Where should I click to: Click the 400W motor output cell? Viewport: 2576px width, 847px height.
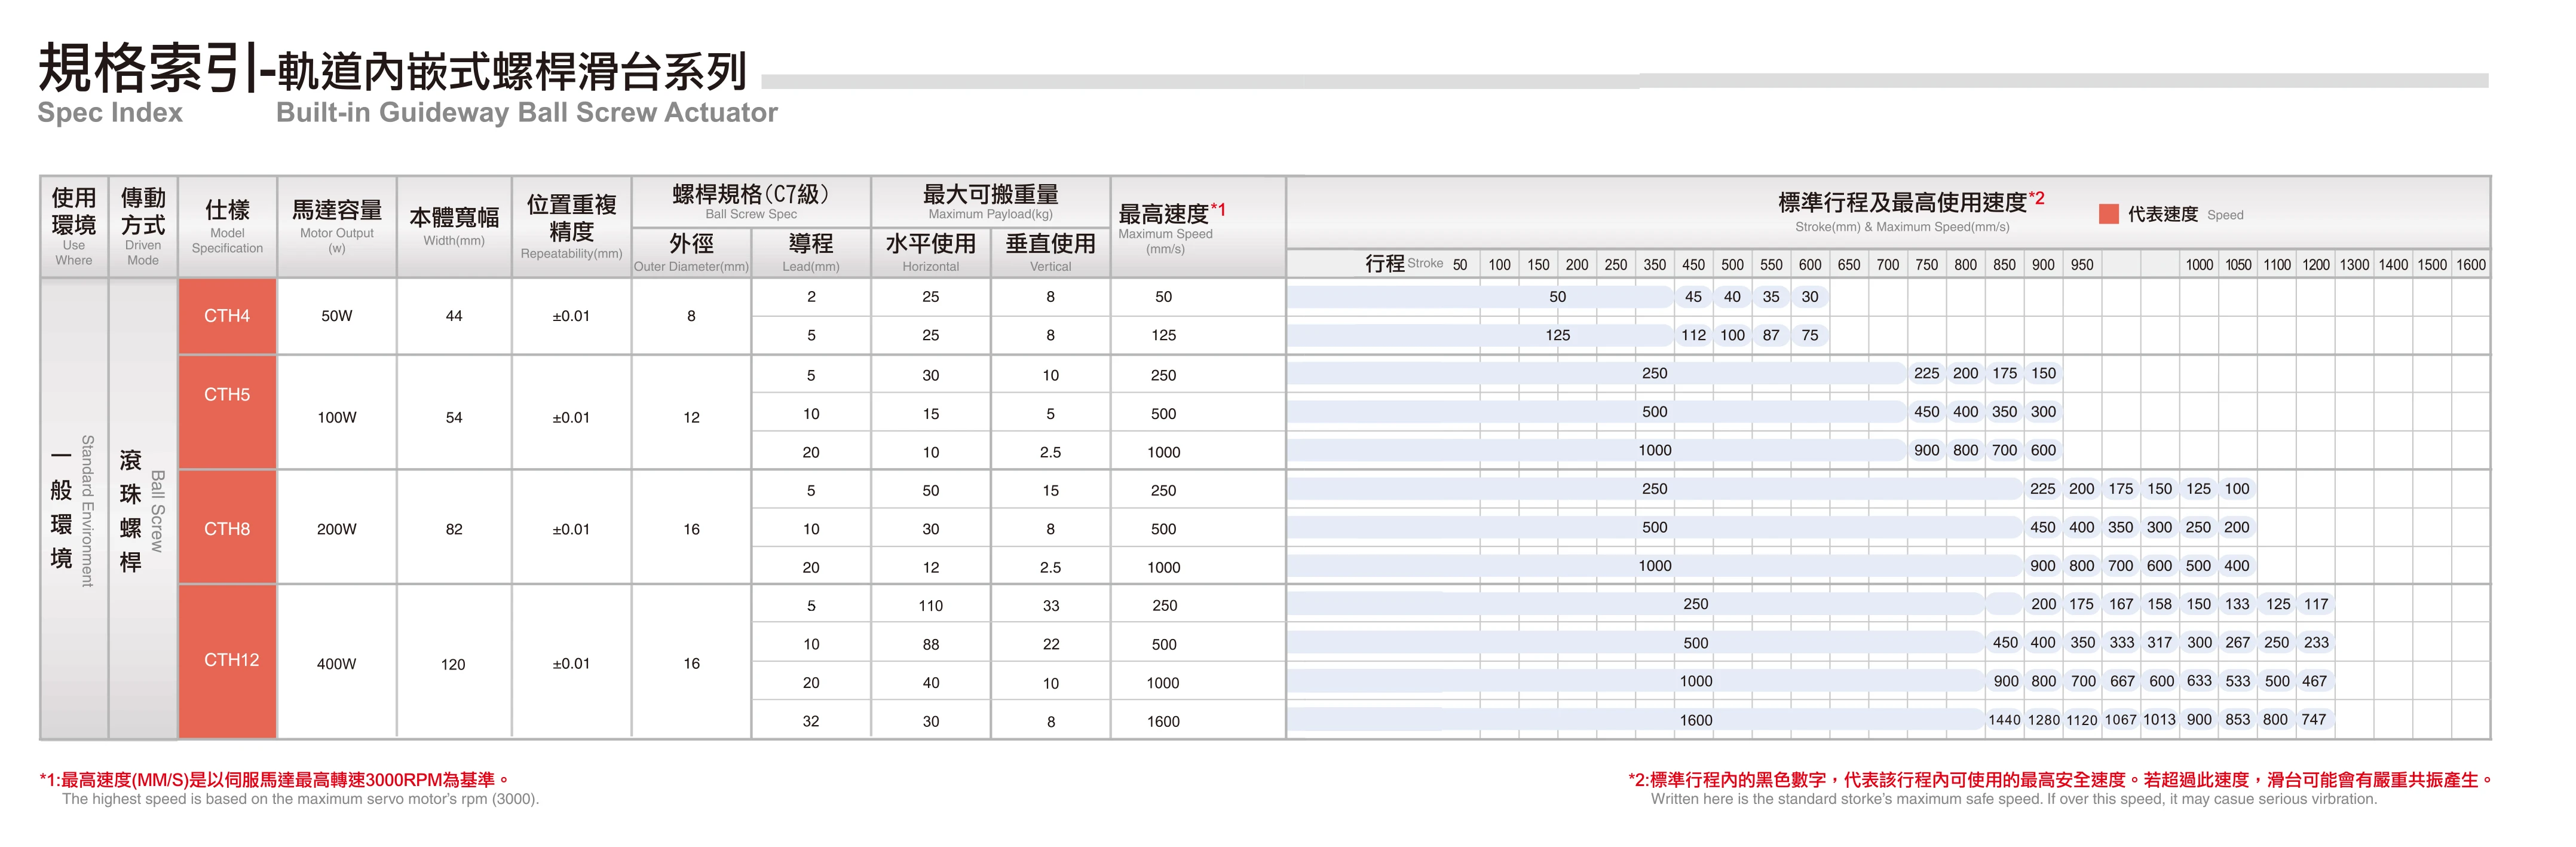pos(336,664)
